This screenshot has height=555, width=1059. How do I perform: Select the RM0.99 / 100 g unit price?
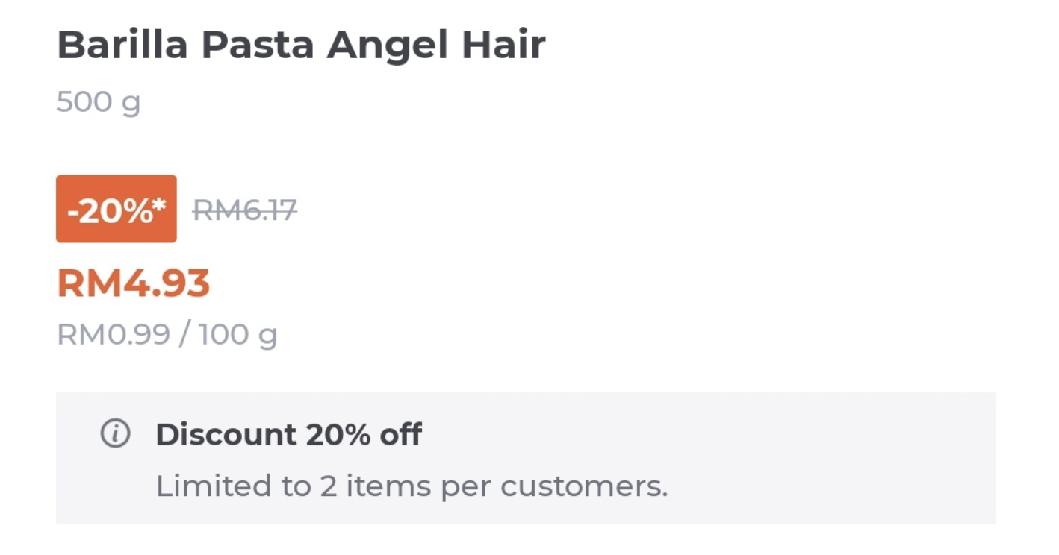coord(167,335)
